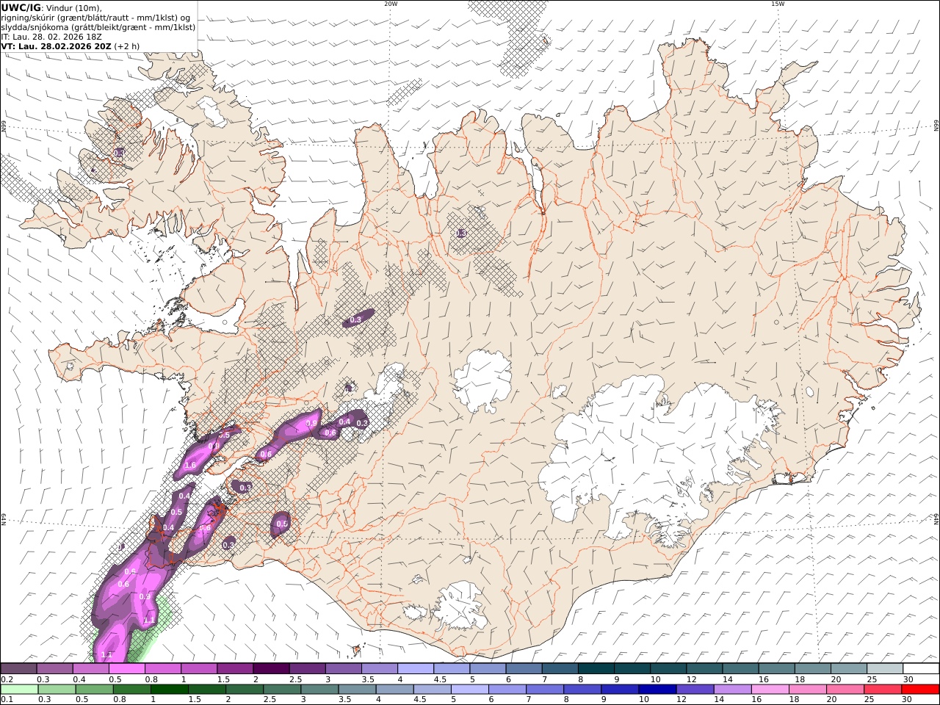The height and width of the screenshot is (705, 940).
Task: Choose the rain scale swatch starting at 7
Action: [x=544, y=689]
